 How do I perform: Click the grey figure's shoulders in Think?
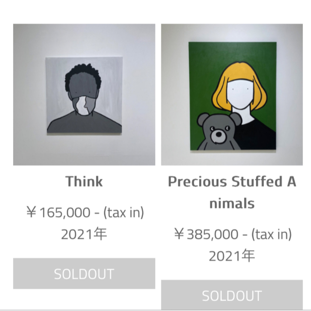tap(84, 123)
